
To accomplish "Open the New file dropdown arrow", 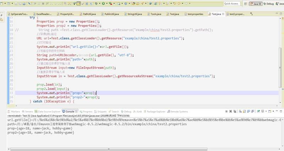I will 5,4.
